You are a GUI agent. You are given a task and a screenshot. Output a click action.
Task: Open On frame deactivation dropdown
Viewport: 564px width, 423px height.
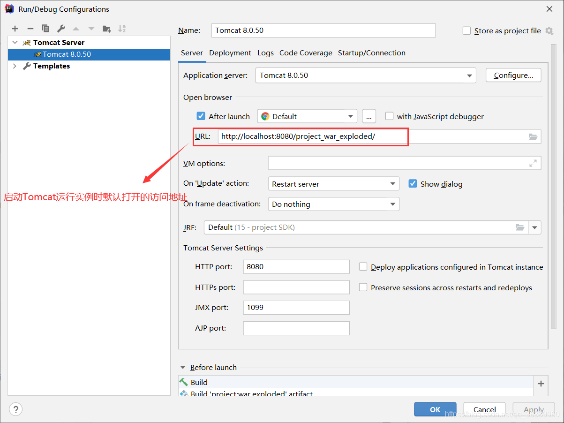[334, 204]
